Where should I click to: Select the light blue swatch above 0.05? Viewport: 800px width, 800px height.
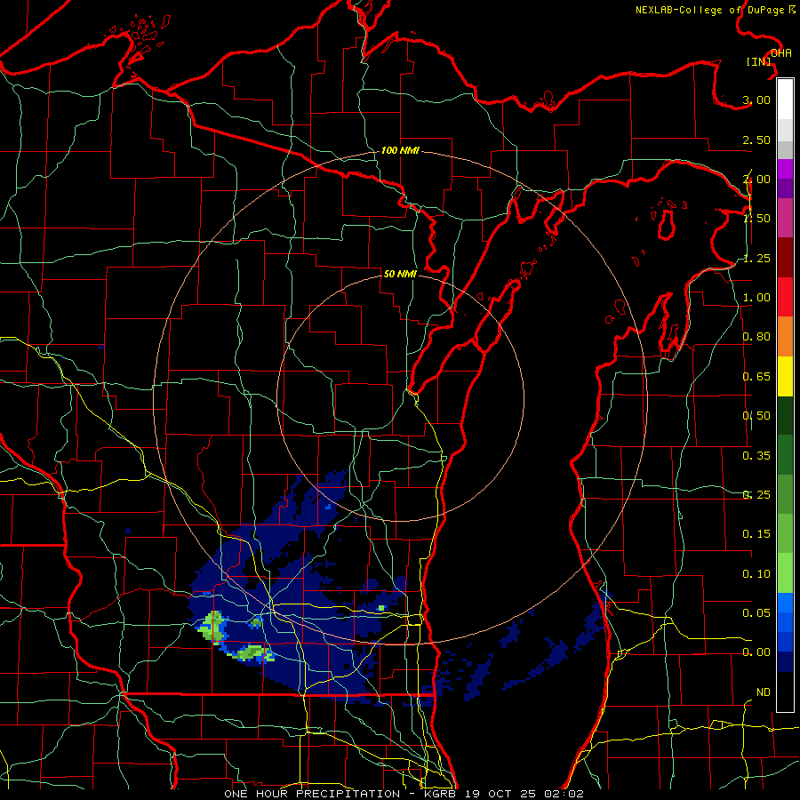[x=785, y=603]
